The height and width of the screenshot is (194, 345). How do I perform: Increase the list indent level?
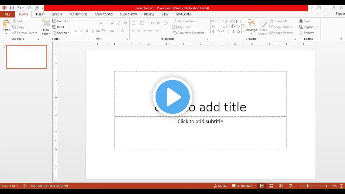[158, 23]
